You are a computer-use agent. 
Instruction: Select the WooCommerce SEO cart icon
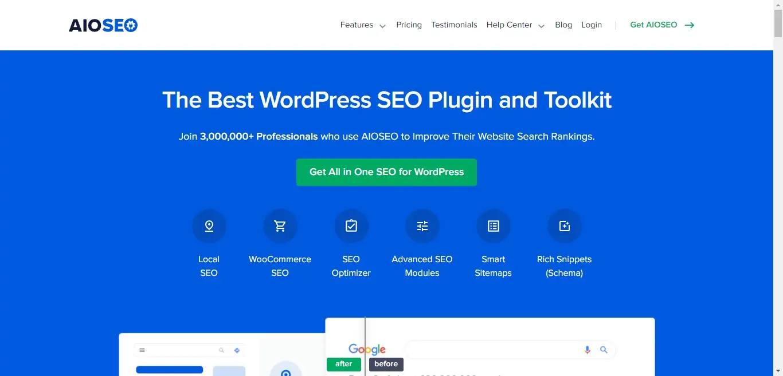pyautogui.click(x=280, y=226)
